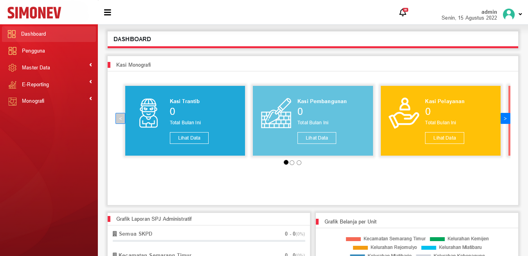Click the Kasi Pembangunan brick wall icon
Viewport: 528px width, 256px height.
click(276, 113)
